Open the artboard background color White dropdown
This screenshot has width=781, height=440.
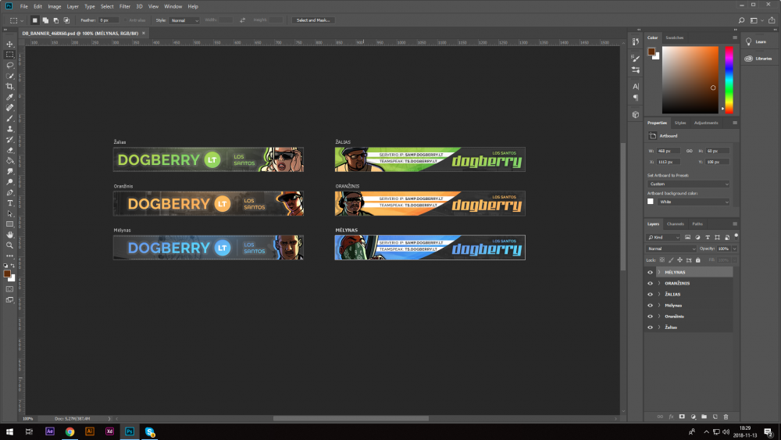(x=694, y=202)
